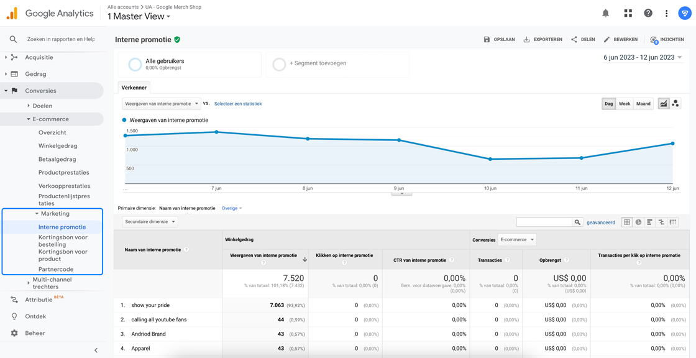Click the geavanceerd filter link
This screenshot has width=696, height=358.
[601, 222]
